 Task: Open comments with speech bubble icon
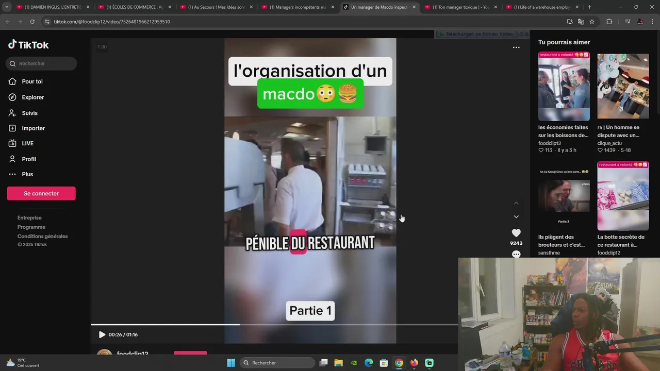[516, 254]
